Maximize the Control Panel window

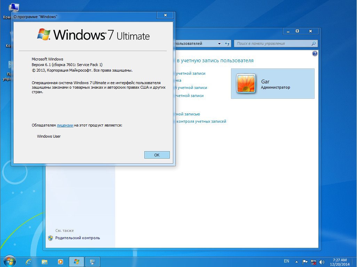(x=297, y=31)
